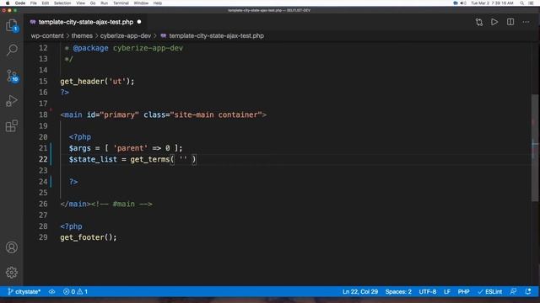The width and height of the screenshot is (540, 303).
Task: Click the get_header('ut'); code line
Action: tap(97, 82)
